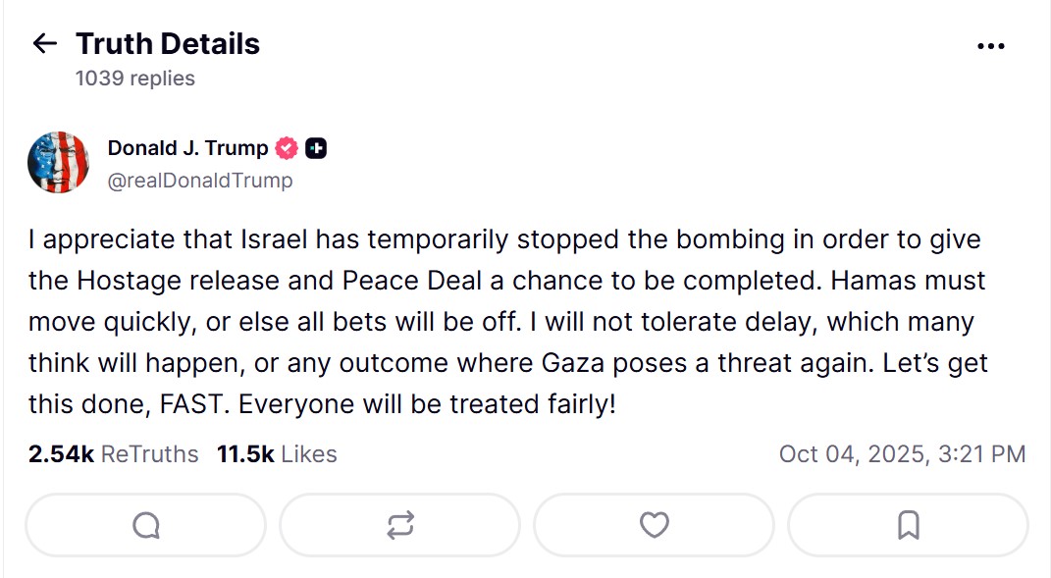Open the flag-painted profile avatar
The height and width of the screenshot is (578, 1051).
(58, 163)
